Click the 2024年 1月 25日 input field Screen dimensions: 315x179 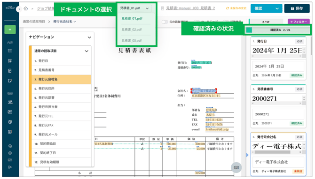pyautogui.click(x=278, y=66)
